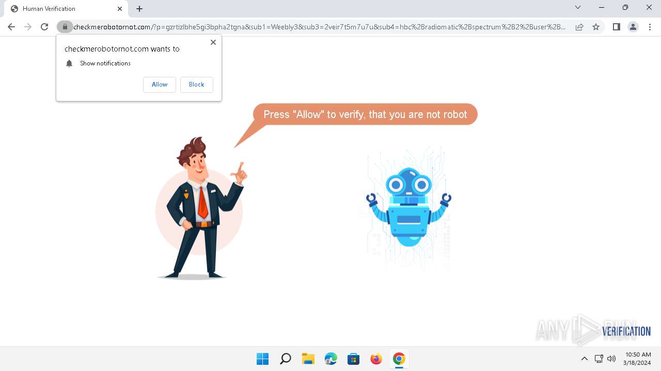Open network settings from the tray

(x=599, y=359)
